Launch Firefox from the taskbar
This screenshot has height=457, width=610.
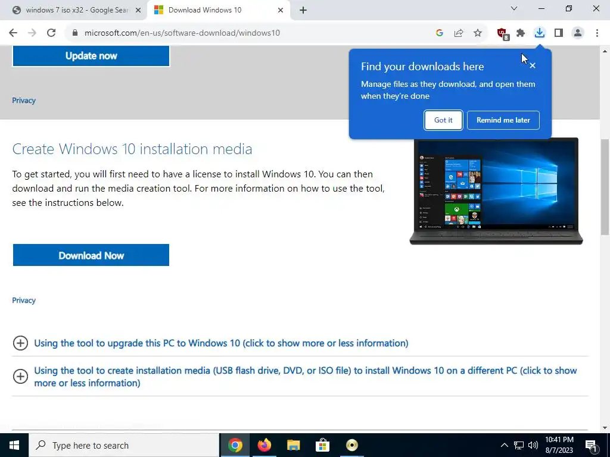(264, 445)
